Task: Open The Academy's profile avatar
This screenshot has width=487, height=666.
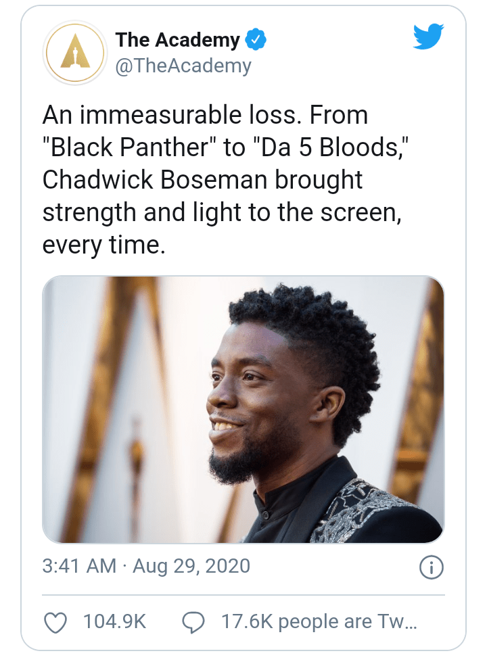Action: pyautogui.click(x=75, y=53)
